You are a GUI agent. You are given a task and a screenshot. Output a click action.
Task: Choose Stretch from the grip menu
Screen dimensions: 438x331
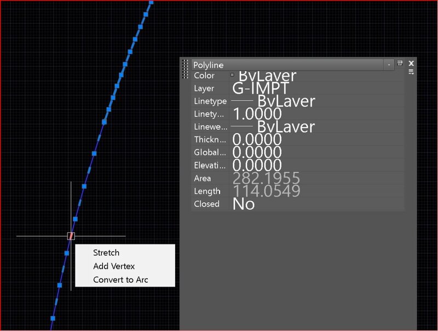106,253
